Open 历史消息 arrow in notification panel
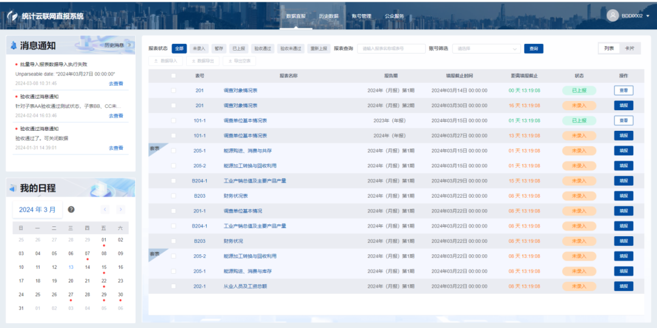The height and width of the screenshot is (328, 657). [x=129, y=45]
